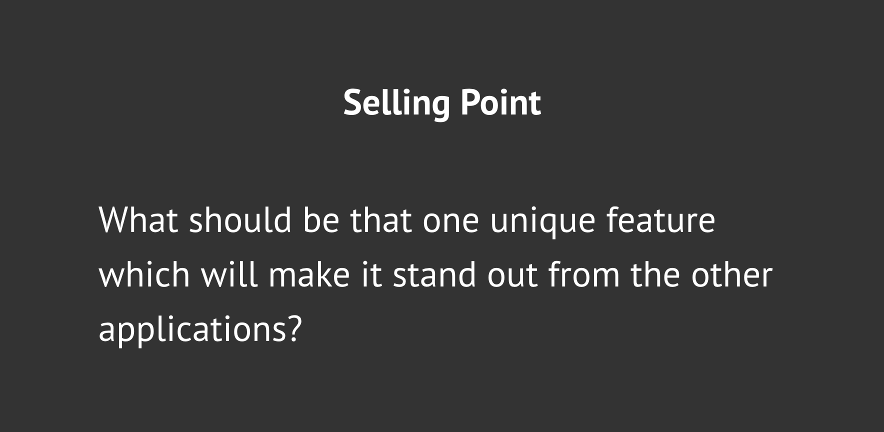Click the word 'make' in the paragraph
This screenshot has width=884, height=432.
309,274
